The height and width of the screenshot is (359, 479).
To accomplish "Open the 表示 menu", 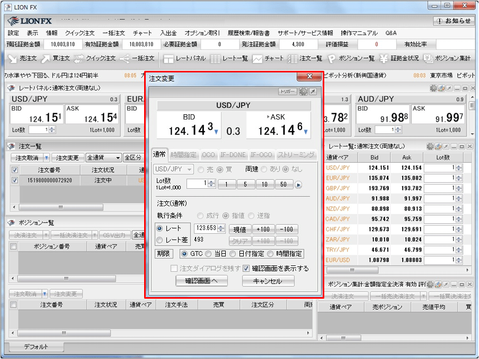I will point(32,33).
